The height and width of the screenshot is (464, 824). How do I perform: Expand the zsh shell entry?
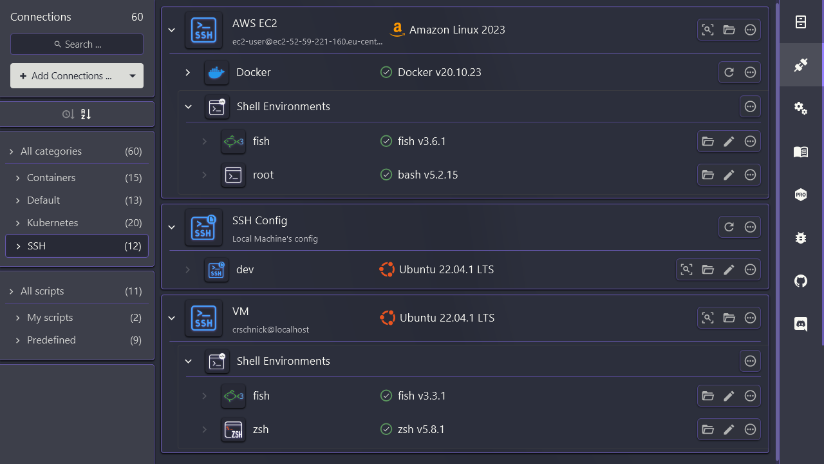tap(204, 429)
